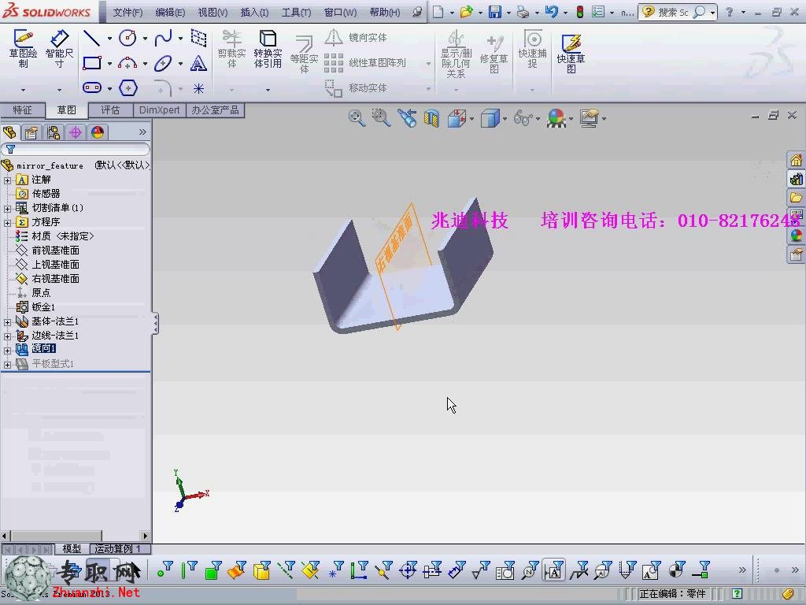Image resolution: width=806 pixels, height=605 pixels.
Task: Click the search input box
Action: pos(673,12)
